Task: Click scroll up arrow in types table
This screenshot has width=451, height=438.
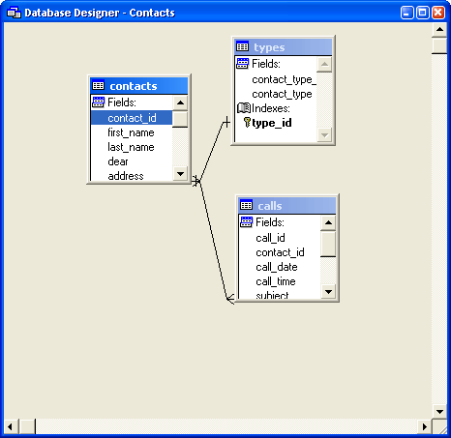Action: tap(324, 64)
